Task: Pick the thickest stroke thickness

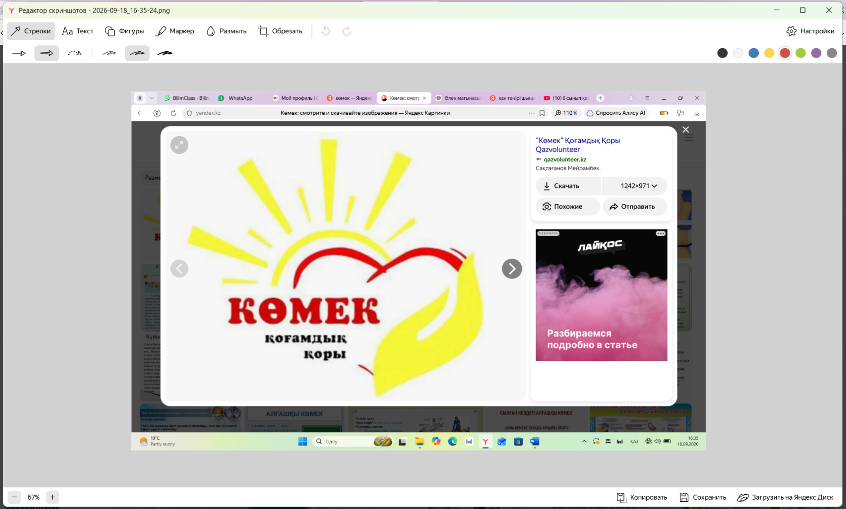Action: pyautogui.click(x=165, y=53)
